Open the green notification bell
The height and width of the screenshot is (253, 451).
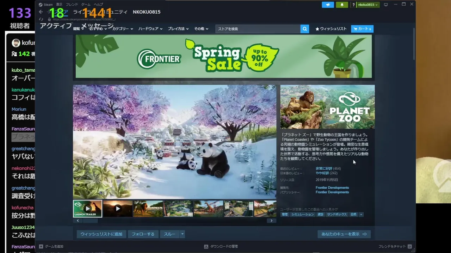[x=342, y=5]
